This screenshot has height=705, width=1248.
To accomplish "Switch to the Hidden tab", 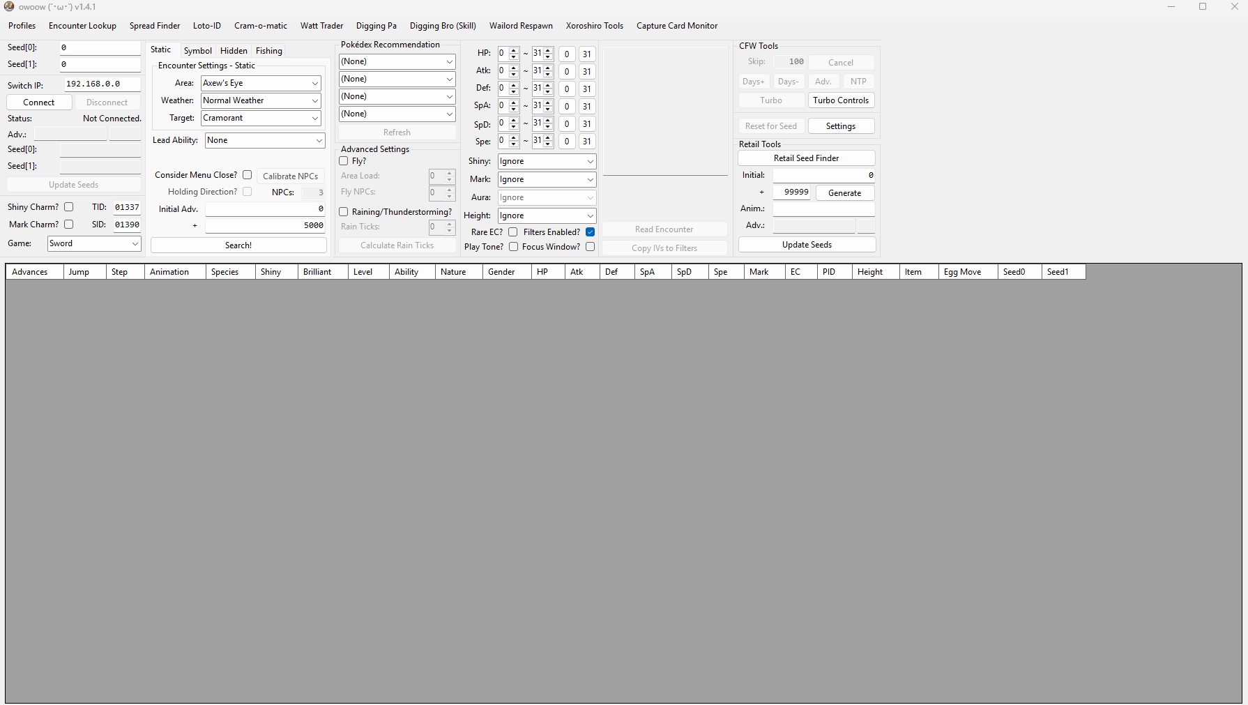I will pos(234,51).
